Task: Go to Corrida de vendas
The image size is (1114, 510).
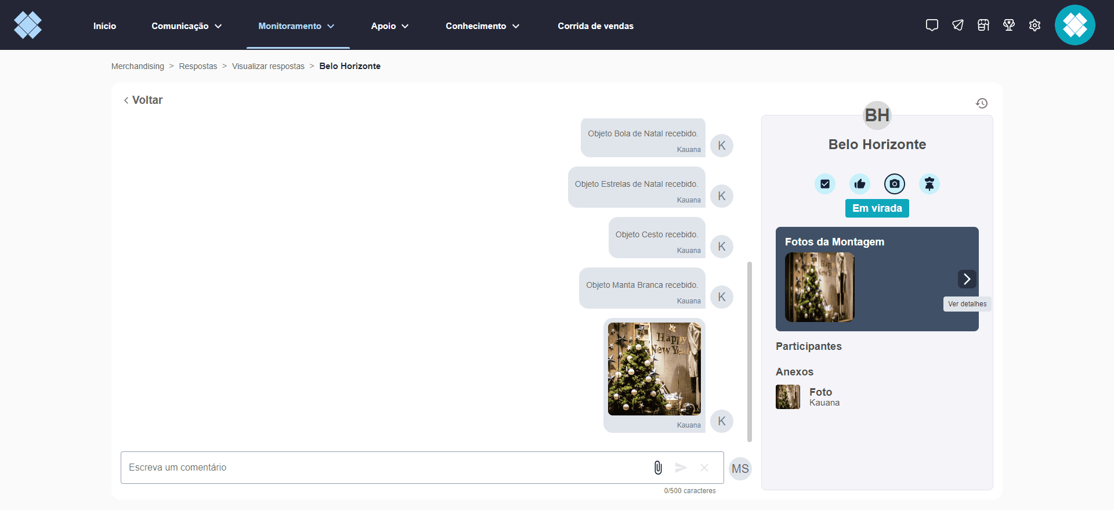Action: 596,26
